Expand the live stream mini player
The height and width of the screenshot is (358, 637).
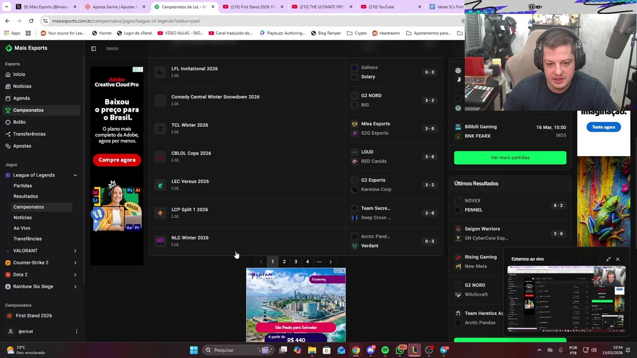click(x=608, y=259)
